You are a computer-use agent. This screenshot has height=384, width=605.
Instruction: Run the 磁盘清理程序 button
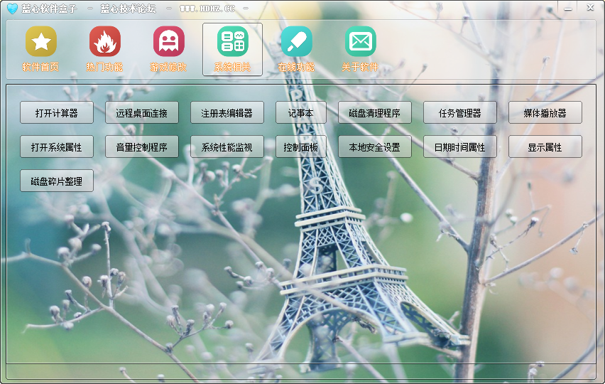click(x=374, y=112)
